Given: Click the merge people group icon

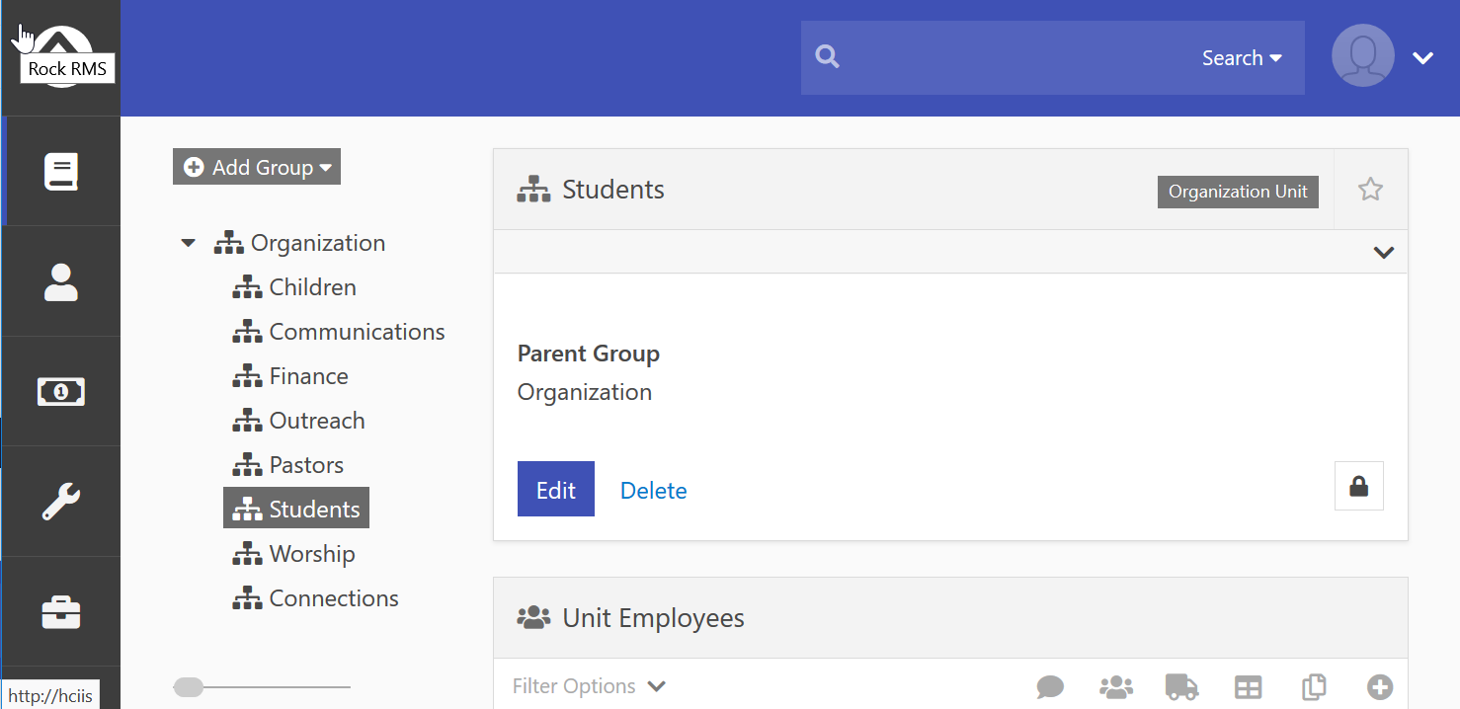Looking at the screenshot, I should (x=1116, y=687).
